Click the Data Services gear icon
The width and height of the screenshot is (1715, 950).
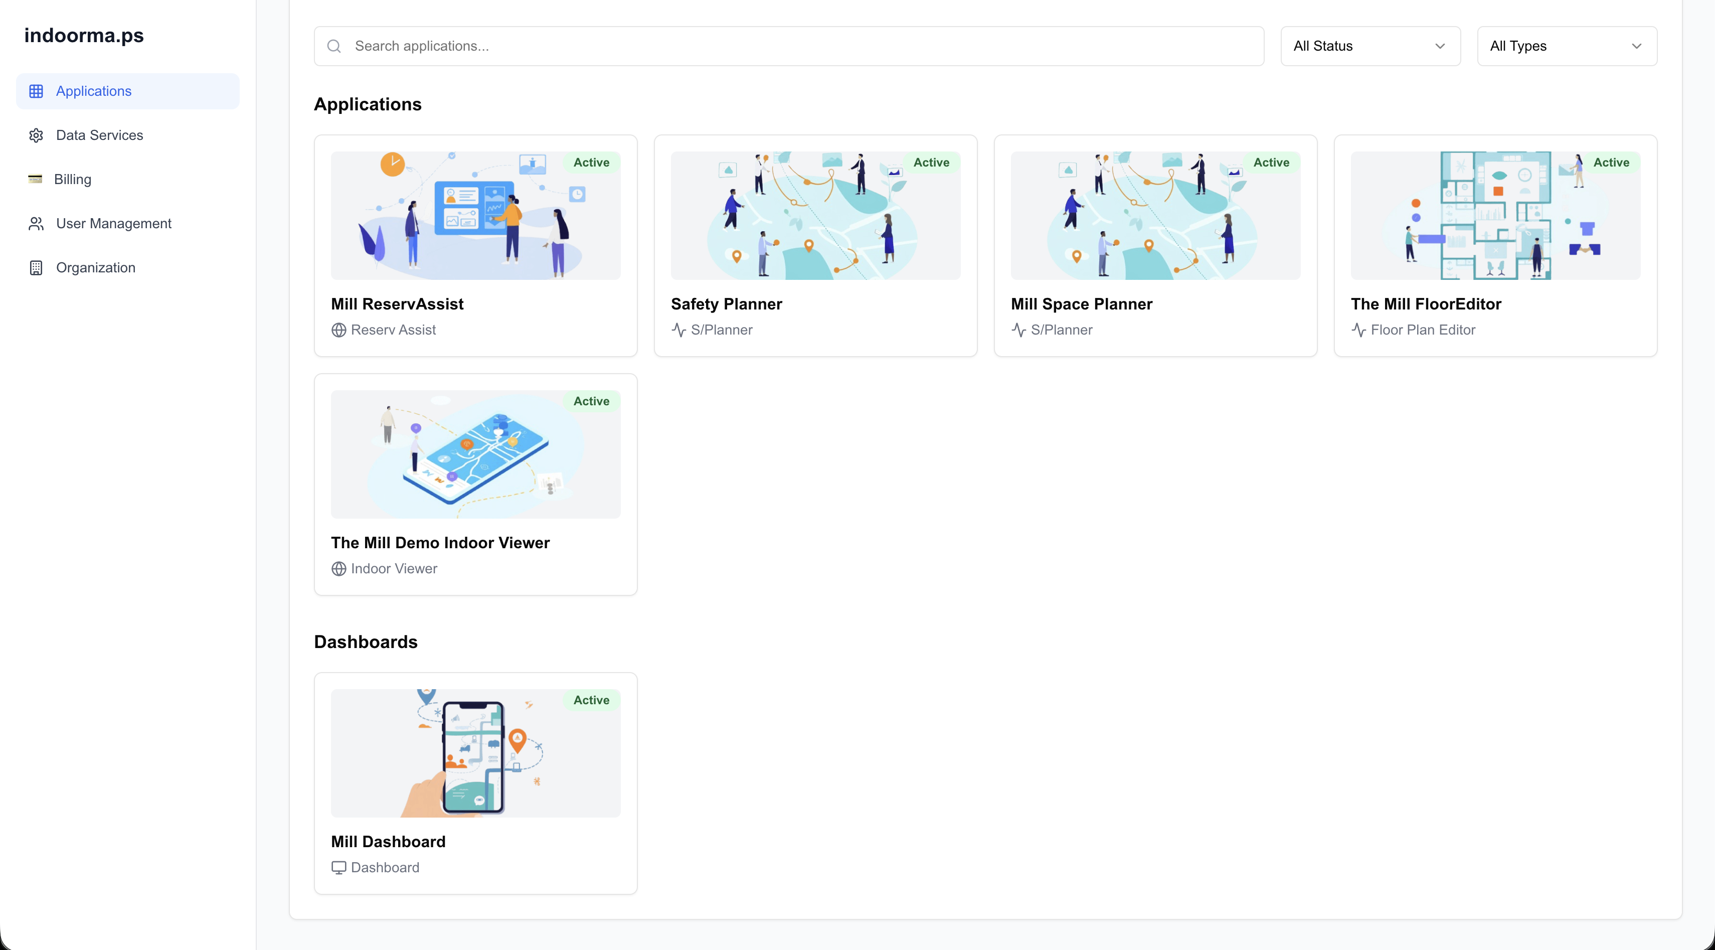[36, 135]
